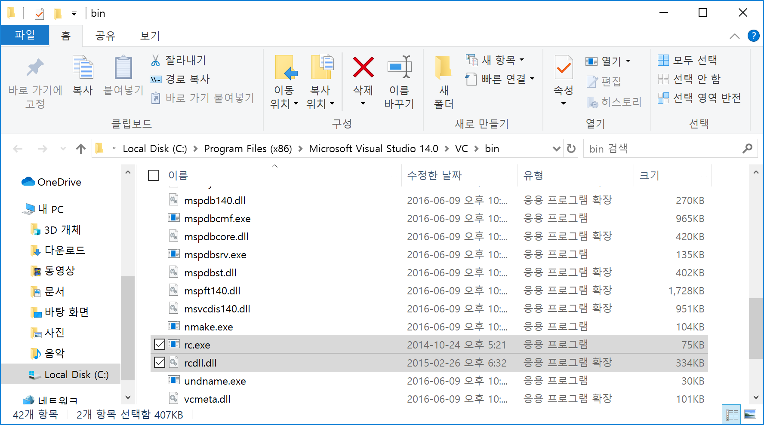Create a New Folder (새 폴더)
764x425 pixels.
point(444,83)
